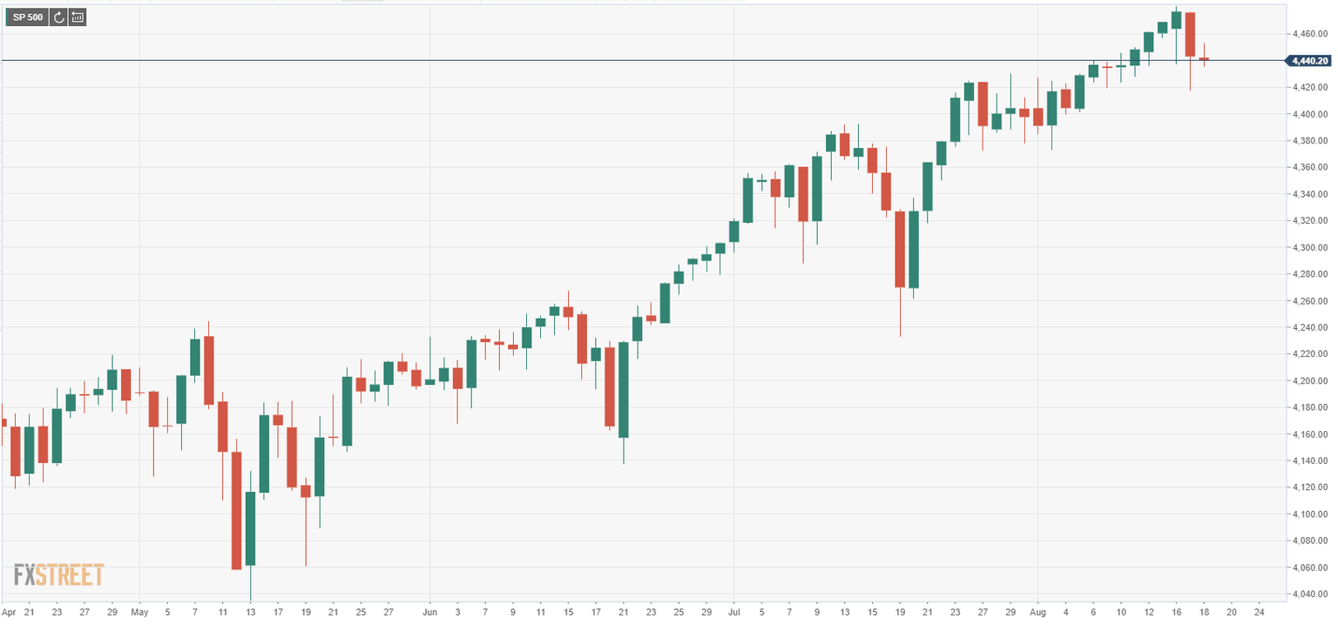The image size is (1338, 625).
Task: Click the 4,300.00 price axis label
Action: [x=1309, y=247]
